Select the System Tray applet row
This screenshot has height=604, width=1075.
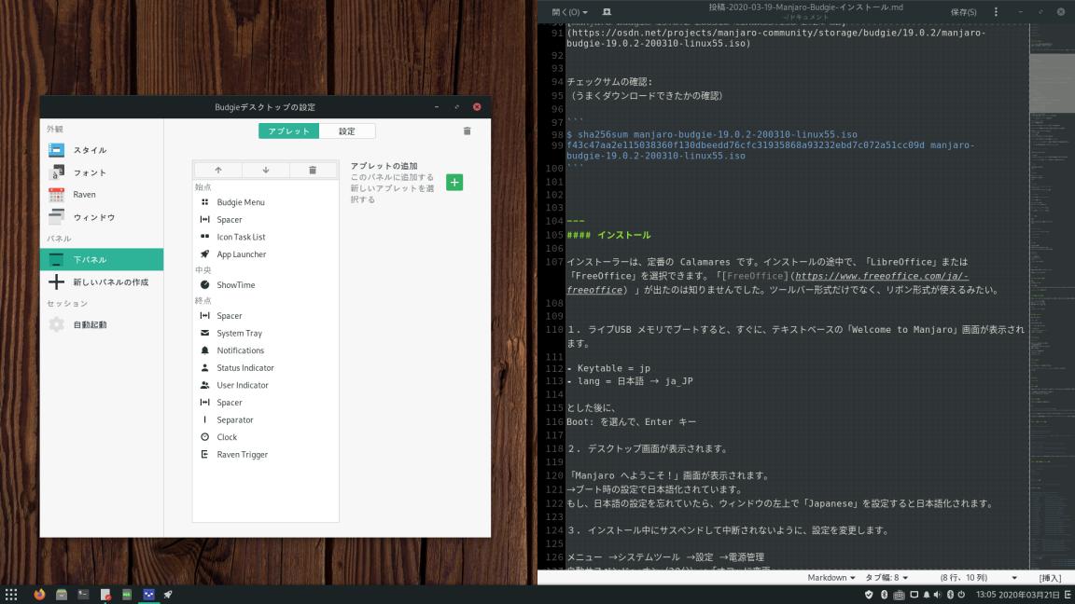[265, 333]
